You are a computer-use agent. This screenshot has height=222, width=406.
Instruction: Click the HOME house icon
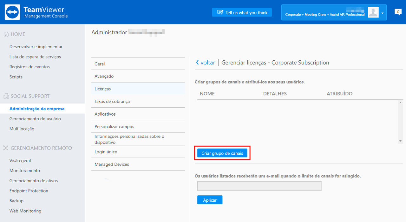(6, 34)
